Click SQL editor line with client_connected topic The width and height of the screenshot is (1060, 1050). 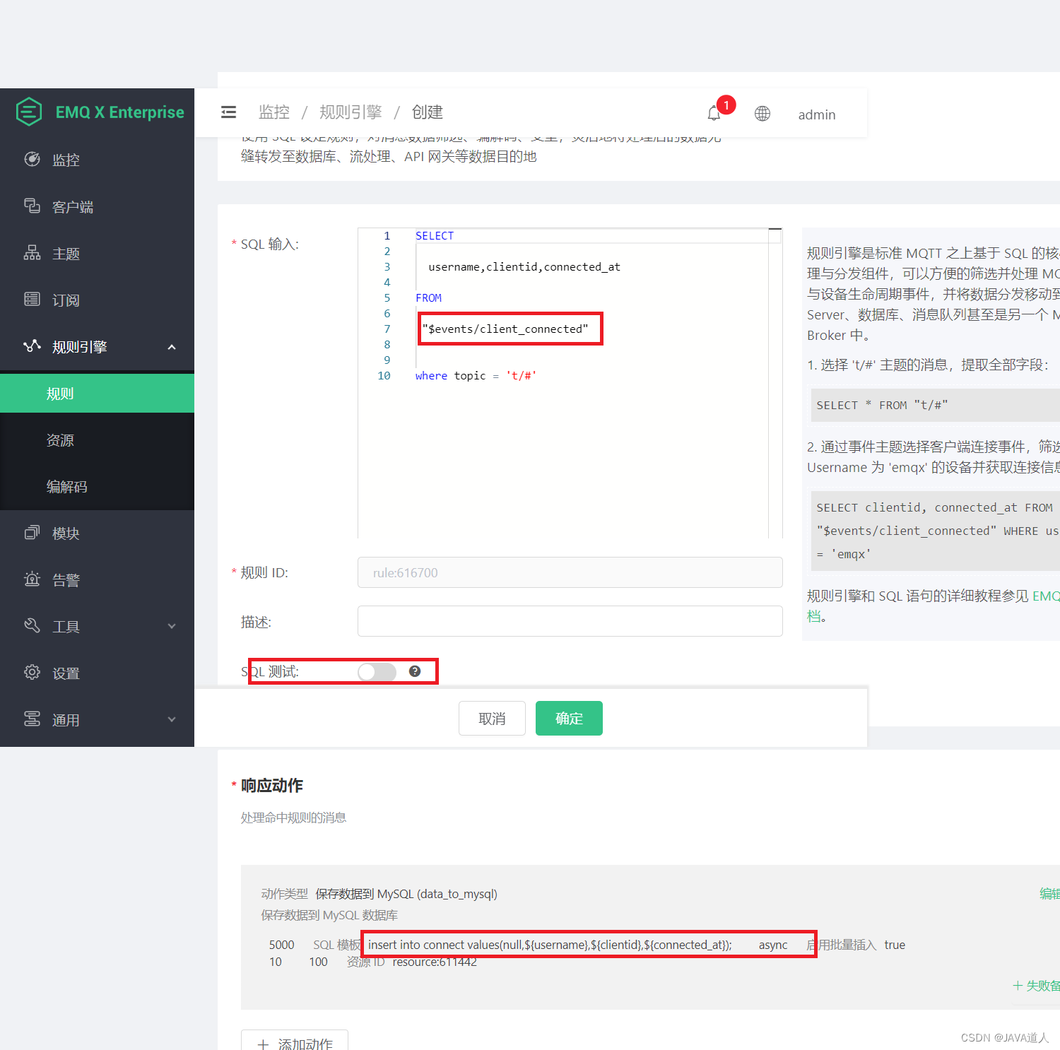click(x=505, y=329)
